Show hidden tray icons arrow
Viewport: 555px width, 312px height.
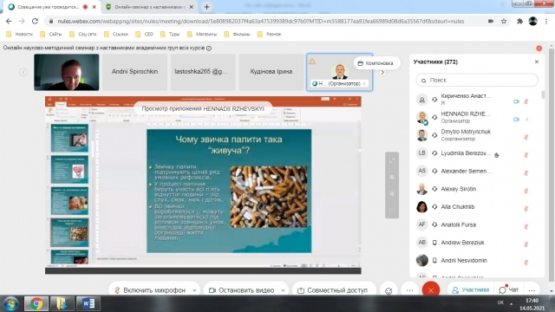tap(511, 303)
